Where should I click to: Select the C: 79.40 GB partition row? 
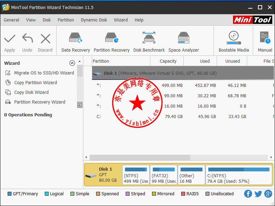(183, 116)
